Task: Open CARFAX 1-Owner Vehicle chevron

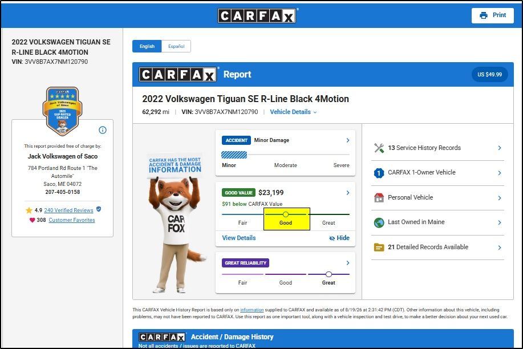Action: [499, 173]
